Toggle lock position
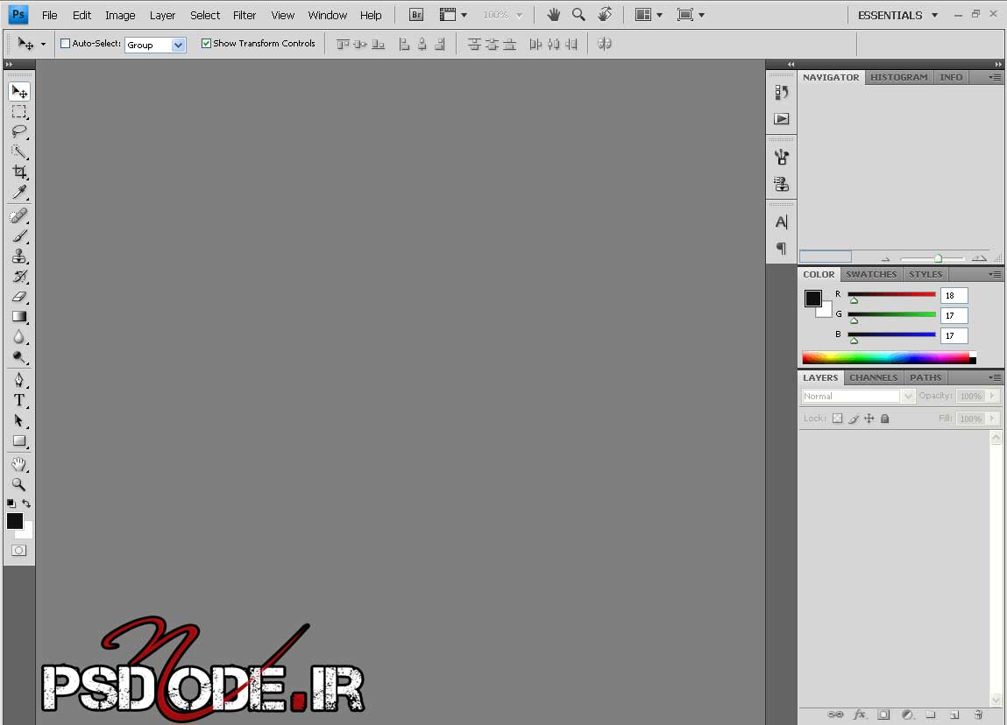 coord(869,419)
